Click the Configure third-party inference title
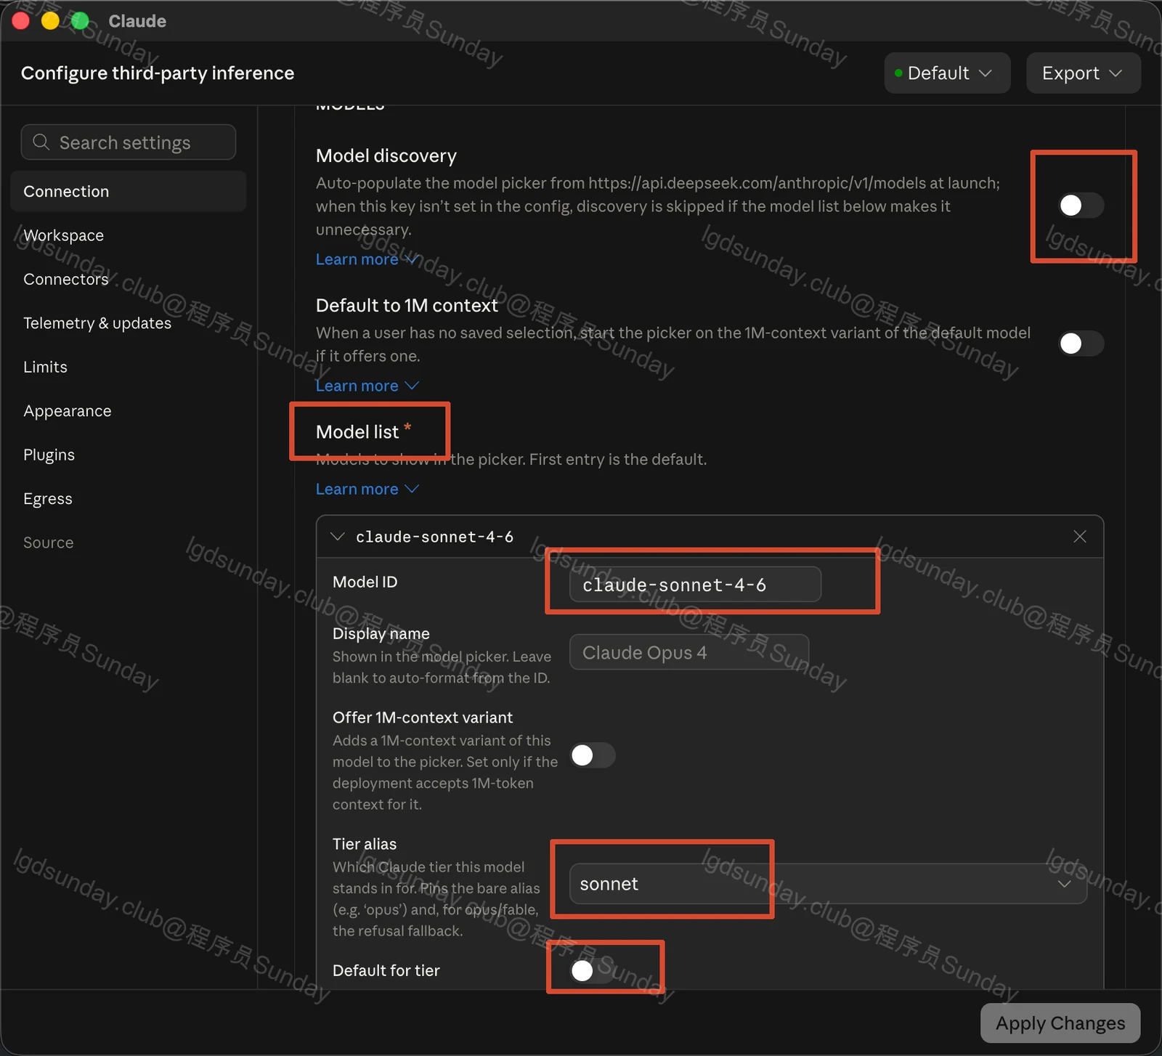Image resolution: width=1162 pixels, height=1056 pixels. [x=158, y=73]
